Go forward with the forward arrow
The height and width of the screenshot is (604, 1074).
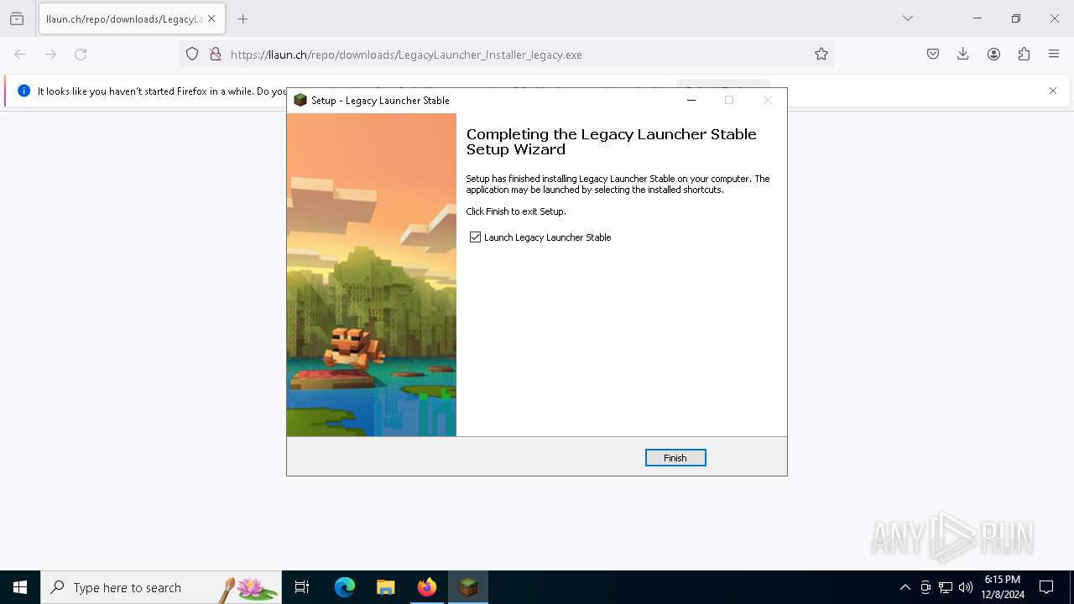(x=50, y=55)
